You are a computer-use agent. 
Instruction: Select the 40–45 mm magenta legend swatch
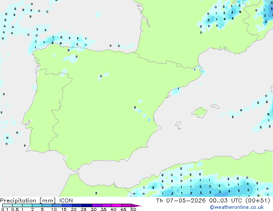117,205
